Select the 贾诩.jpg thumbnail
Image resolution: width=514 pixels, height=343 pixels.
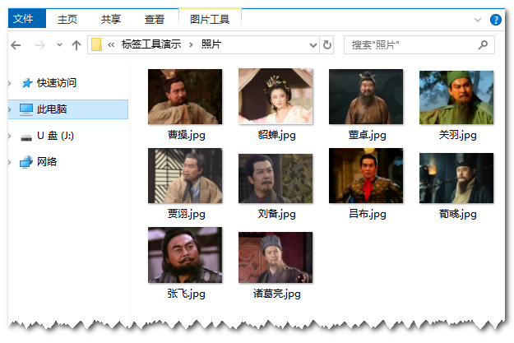pos(185,176)
